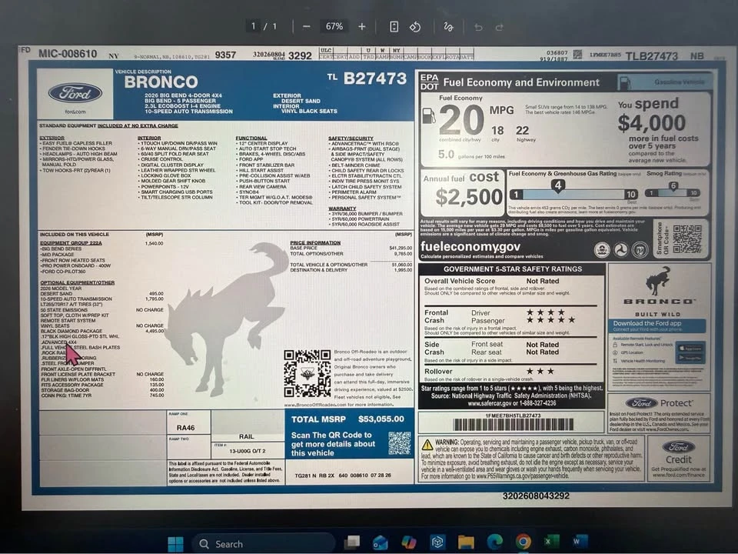Click the VINYL BLACK SEATS interior text
This screenshot has width=738, height=554.
(x=309, y=111)
